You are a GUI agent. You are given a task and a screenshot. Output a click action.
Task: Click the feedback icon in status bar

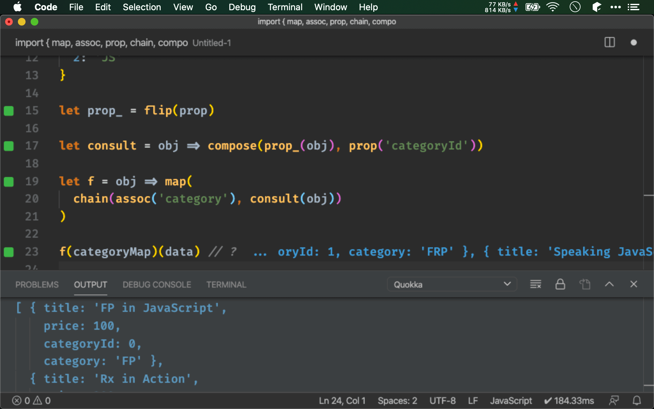614,401
